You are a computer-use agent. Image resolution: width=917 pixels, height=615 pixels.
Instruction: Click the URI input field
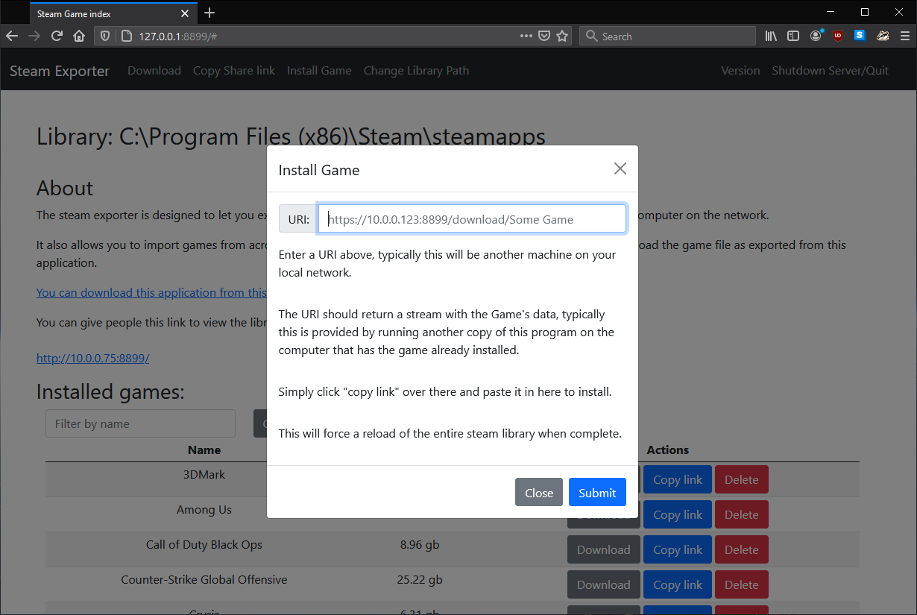click(x=472, y=219)
